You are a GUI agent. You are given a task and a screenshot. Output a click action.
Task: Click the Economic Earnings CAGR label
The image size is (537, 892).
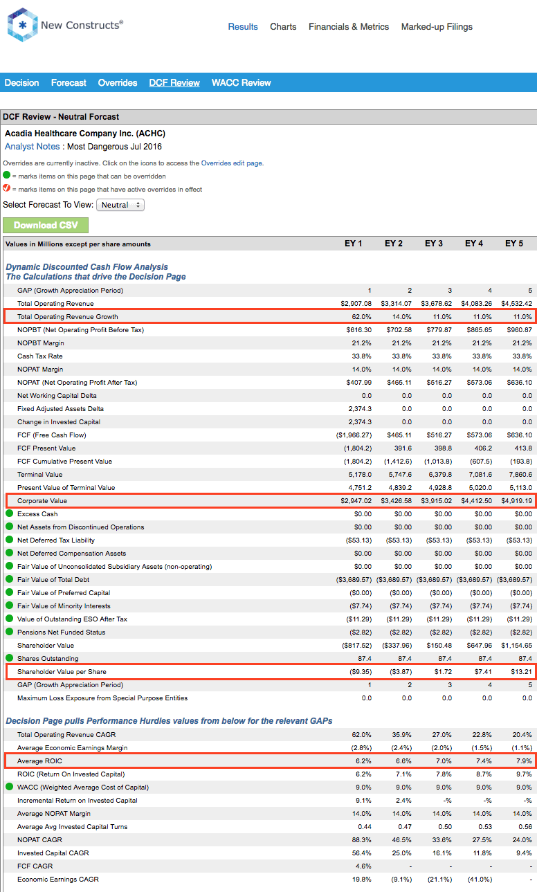(x=58, y=879)
